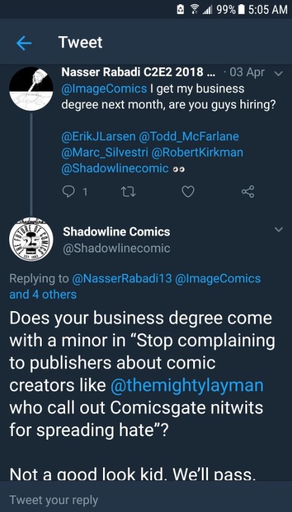Open Nasser Rabadi's profile picture
This screenshot has height=512, width=292.
(x=31, y=89)
